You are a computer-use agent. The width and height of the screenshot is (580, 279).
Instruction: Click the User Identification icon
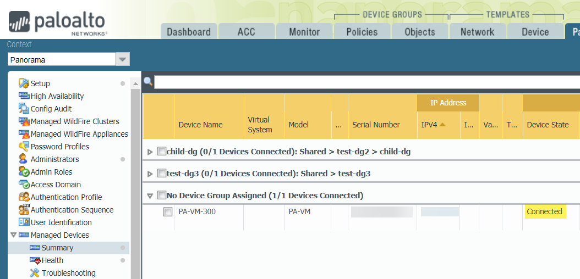[24, 222]
